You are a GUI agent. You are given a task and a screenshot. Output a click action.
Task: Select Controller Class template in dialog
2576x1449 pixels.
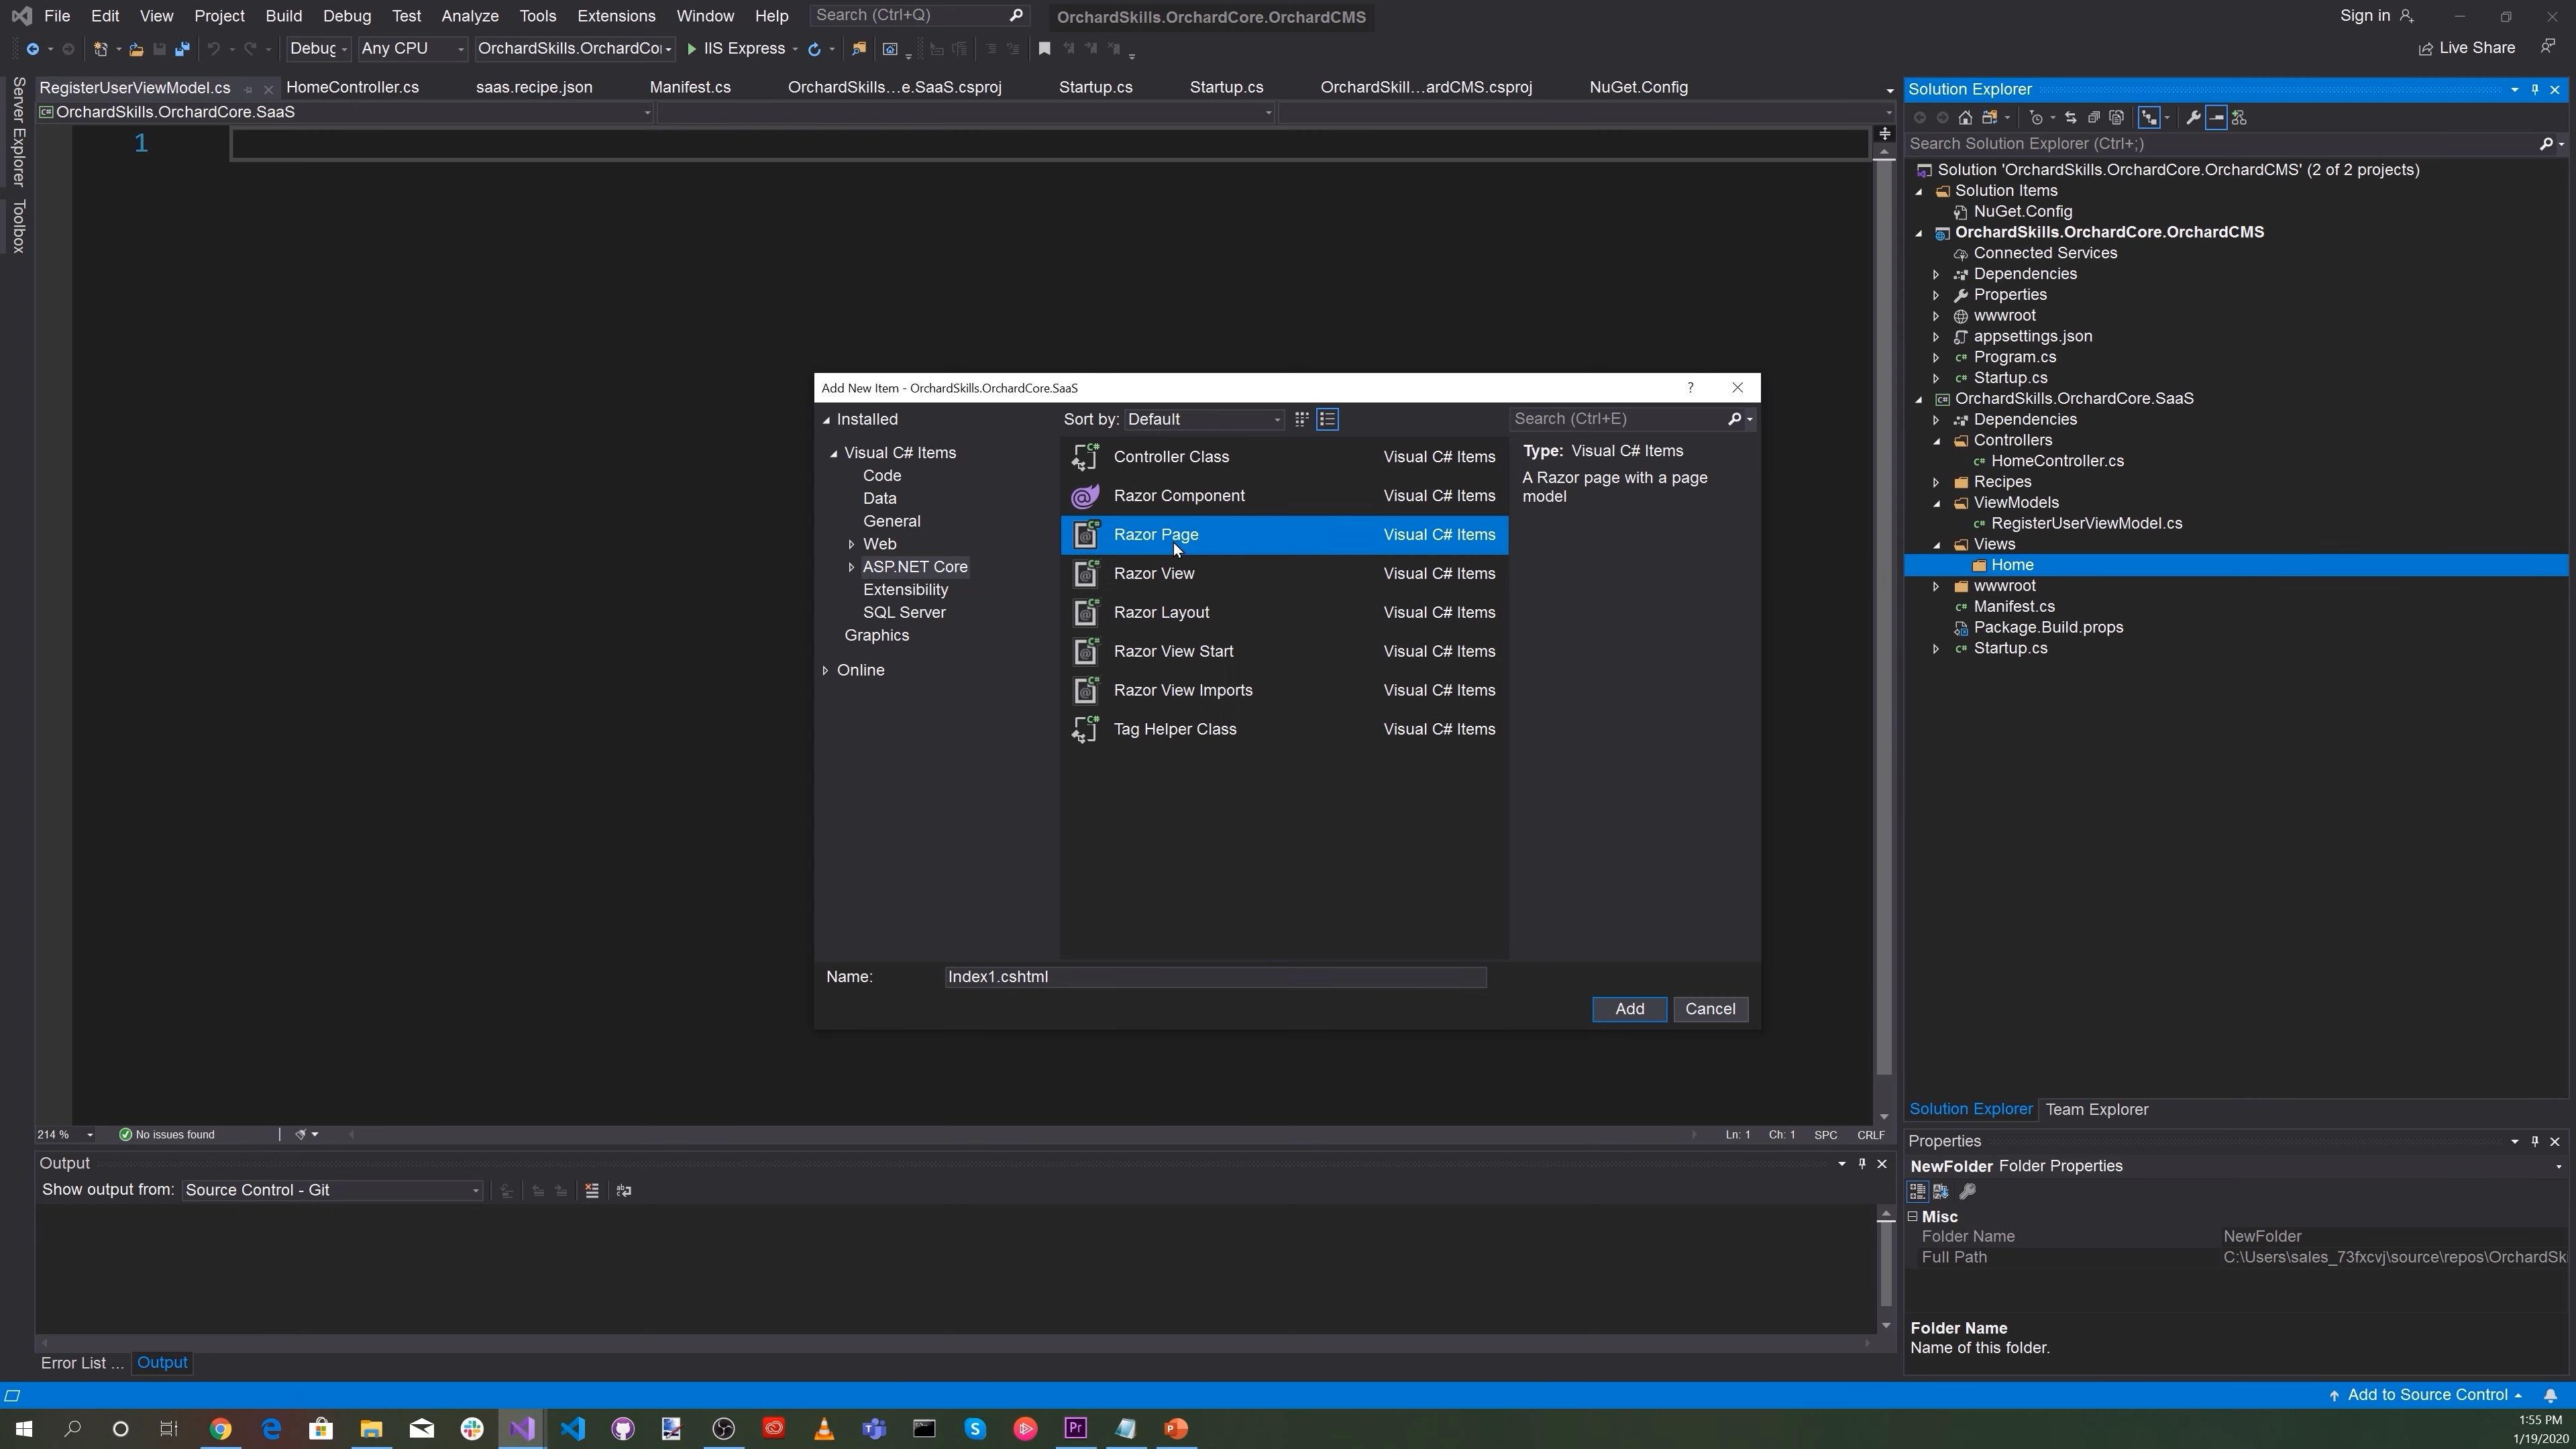[x=1284, y=457]
